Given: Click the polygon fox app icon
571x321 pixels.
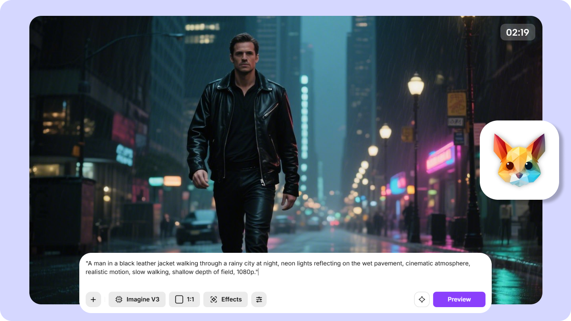Looking at the screenshot, I should [519, 160].
